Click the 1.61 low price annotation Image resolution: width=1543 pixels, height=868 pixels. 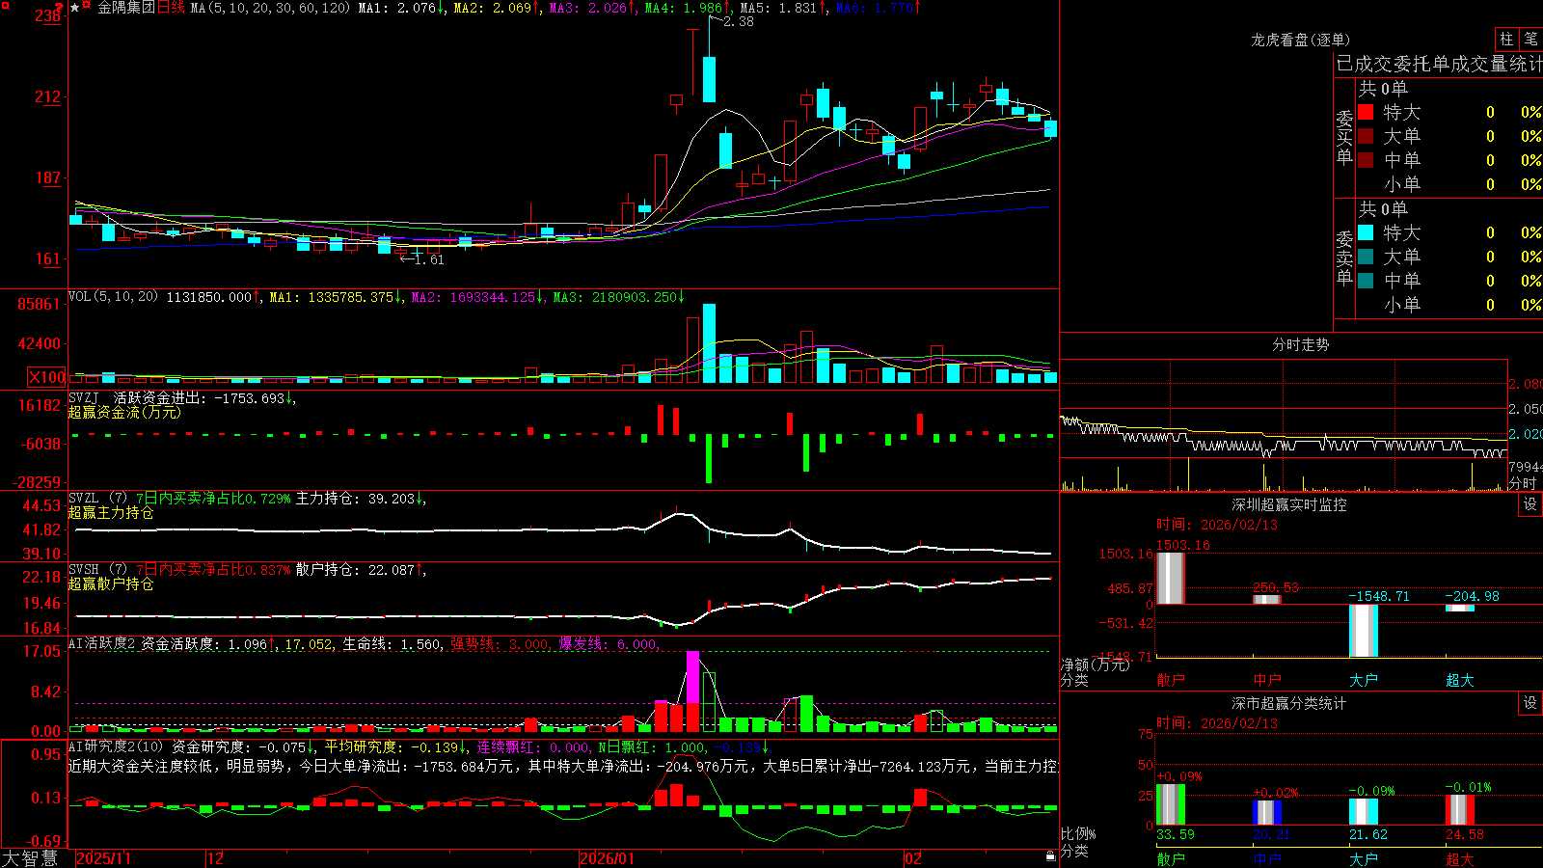428,259
